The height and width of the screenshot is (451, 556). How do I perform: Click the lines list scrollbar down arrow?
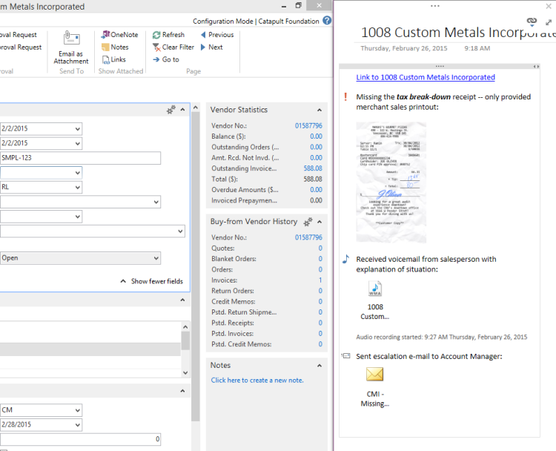point(185,372)
